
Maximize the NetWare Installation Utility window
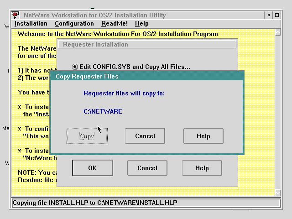(277, 15)
